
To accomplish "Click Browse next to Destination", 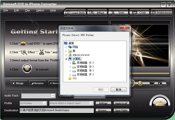I will tap(103, 110).
